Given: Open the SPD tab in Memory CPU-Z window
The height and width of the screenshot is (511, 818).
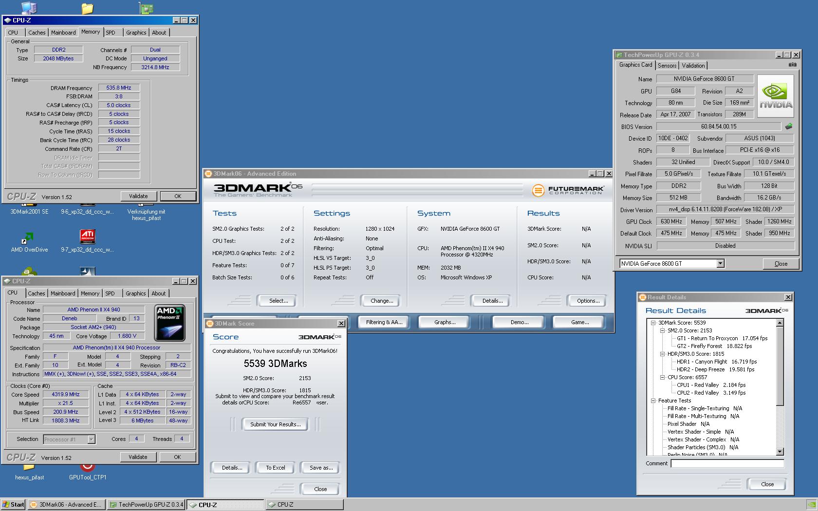Looking at the screenshot, I should tap(111, 33).
